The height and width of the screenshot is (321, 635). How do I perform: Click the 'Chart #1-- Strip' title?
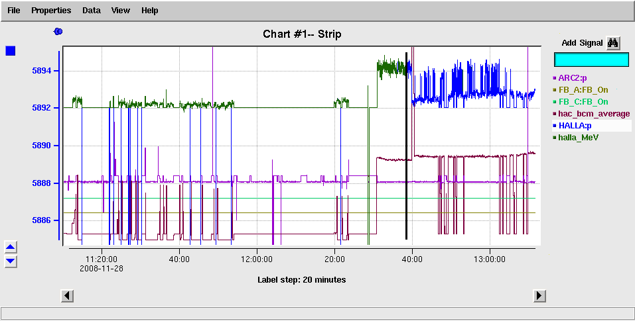click(x=302, y=34)
